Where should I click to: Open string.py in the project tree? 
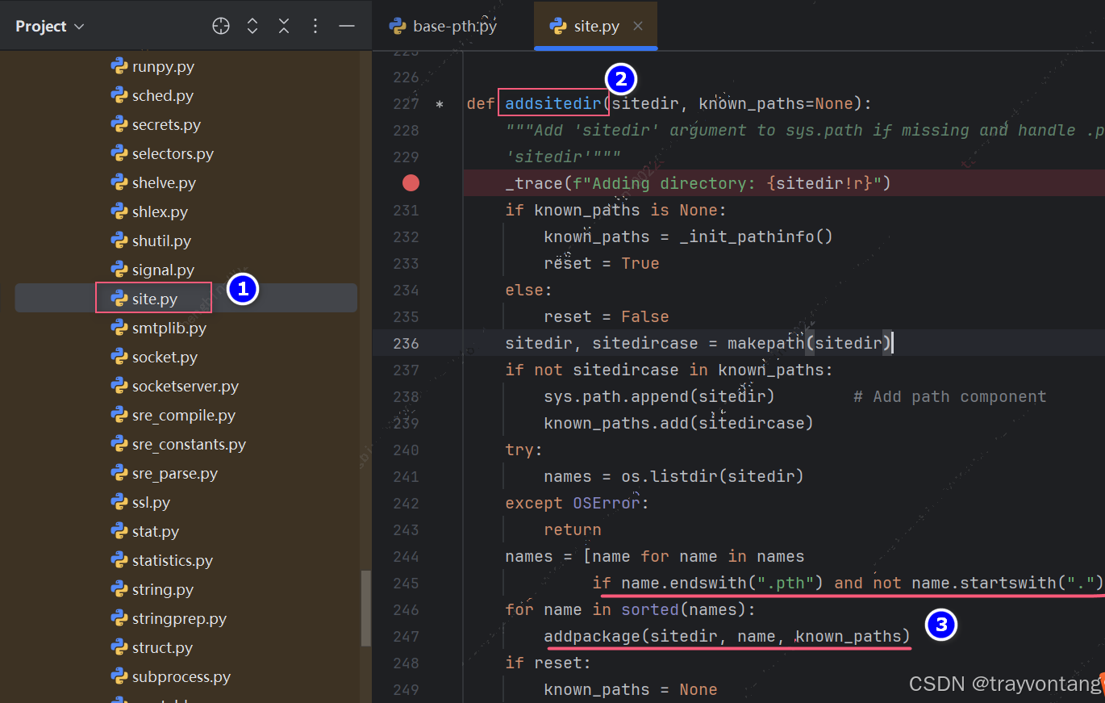tap(152, 590)
